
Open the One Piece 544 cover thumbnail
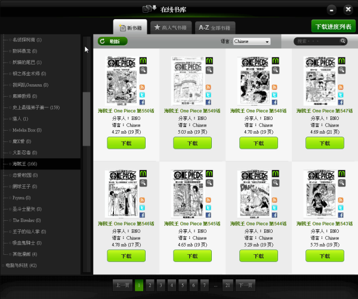tap(254, 194)
